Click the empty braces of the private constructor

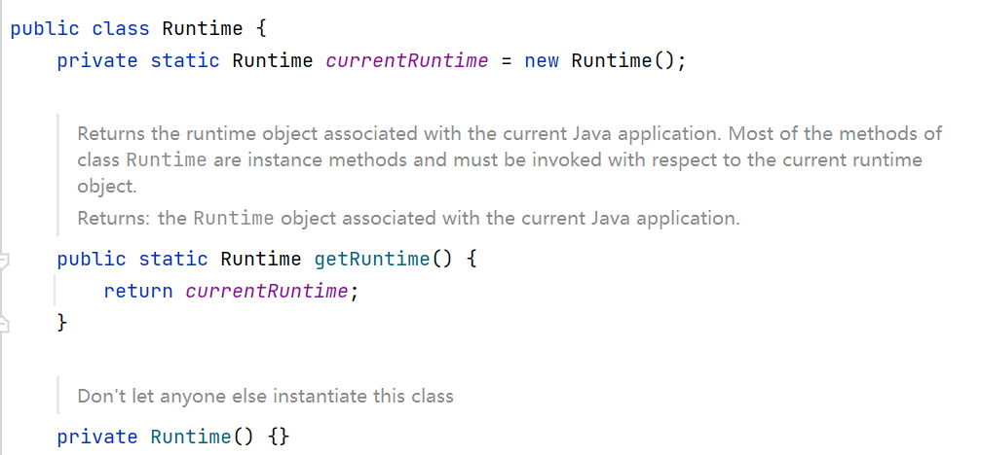click(x=279, y=437)
